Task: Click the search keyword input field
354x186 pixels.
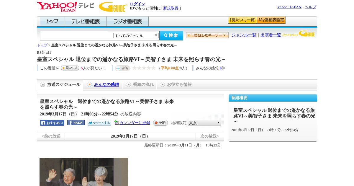Action: (x=77, y=35)
